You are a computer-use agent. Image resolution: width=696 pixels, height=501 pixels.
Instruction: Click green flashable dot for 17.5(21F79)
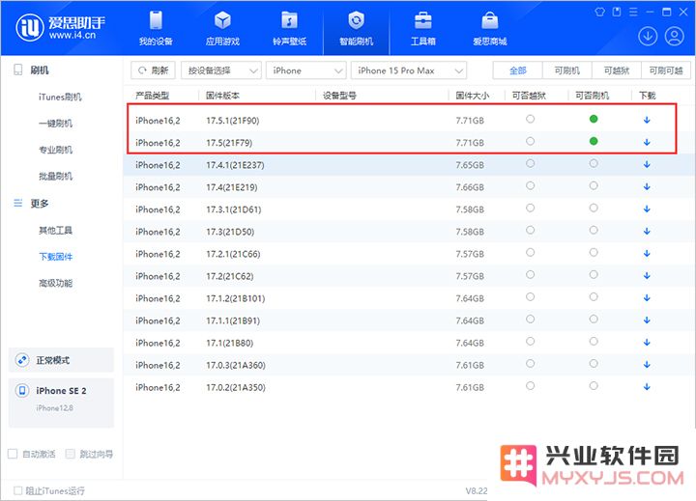(594, 141)
